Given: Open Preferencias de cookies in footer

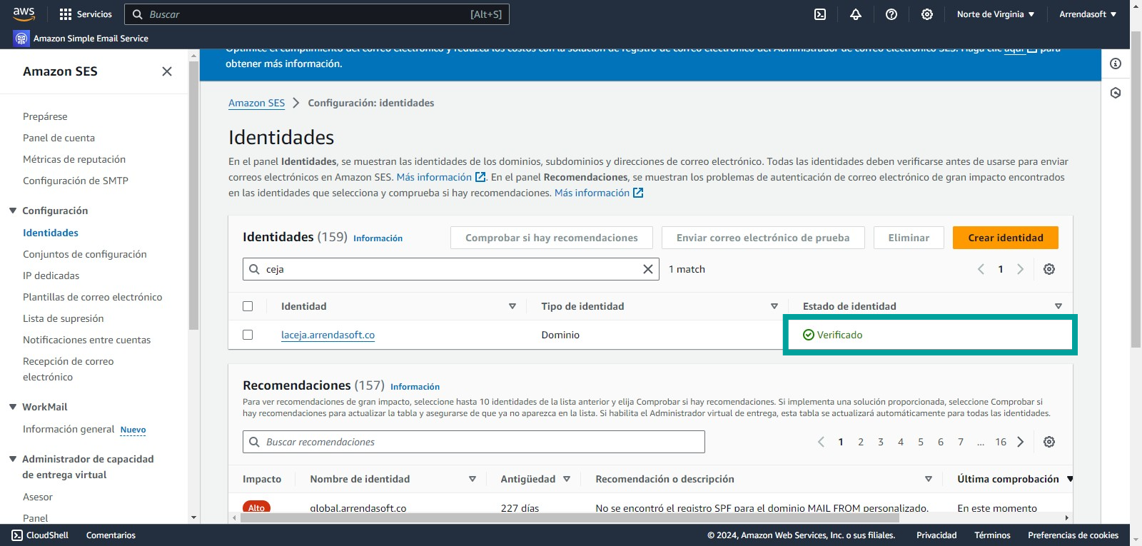Looking at the screenshot, I should point(1073,535).
